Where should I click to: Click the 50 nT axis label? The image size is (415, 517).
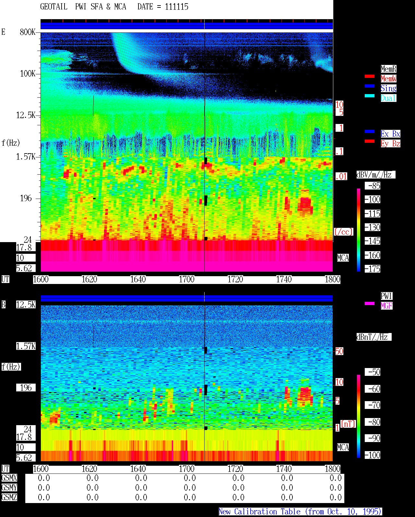(339, 351)
